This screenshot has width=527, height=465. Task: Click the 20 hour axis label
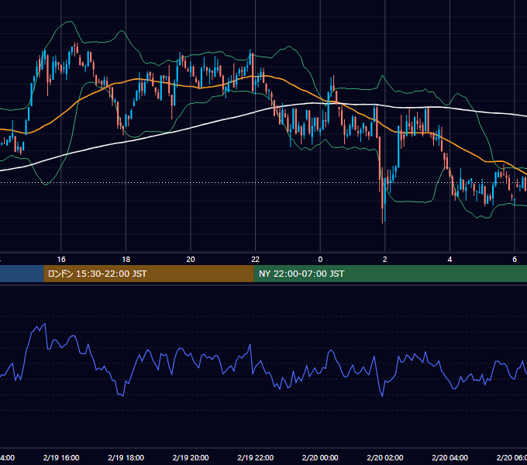click(x=191, y=260)
